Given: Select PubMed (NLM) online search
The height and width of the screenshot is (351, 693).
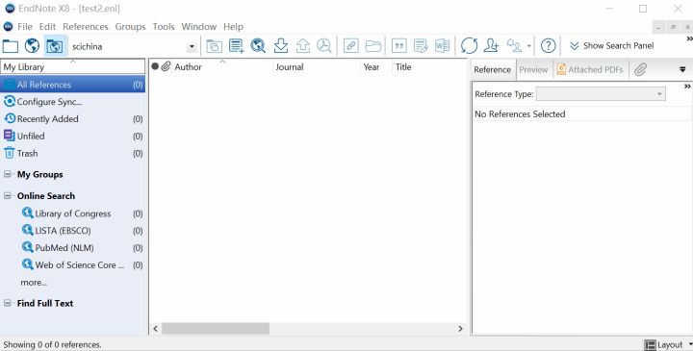Looking at the screenshot, I should (x=82, y=248).
